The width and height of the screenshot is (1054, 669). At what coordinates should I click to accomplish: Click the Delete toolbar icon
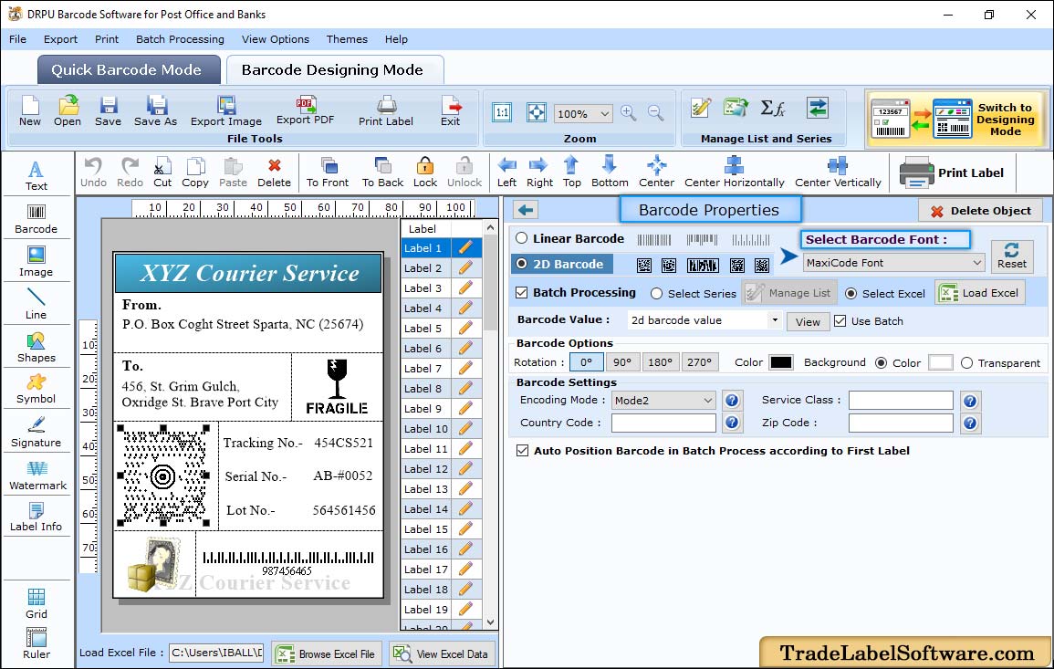[x=275, y=172]
